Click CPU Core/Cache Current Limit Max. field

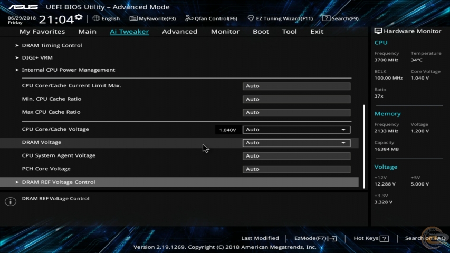[296, 86]
